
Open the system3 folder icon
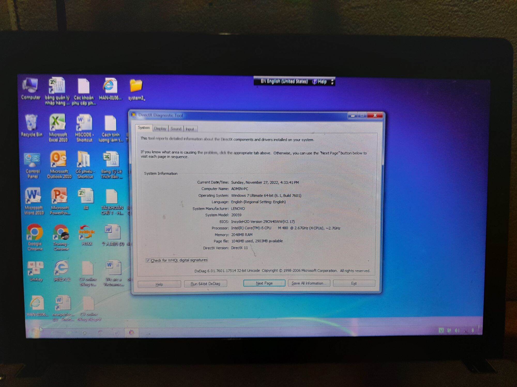coord(136,90)
